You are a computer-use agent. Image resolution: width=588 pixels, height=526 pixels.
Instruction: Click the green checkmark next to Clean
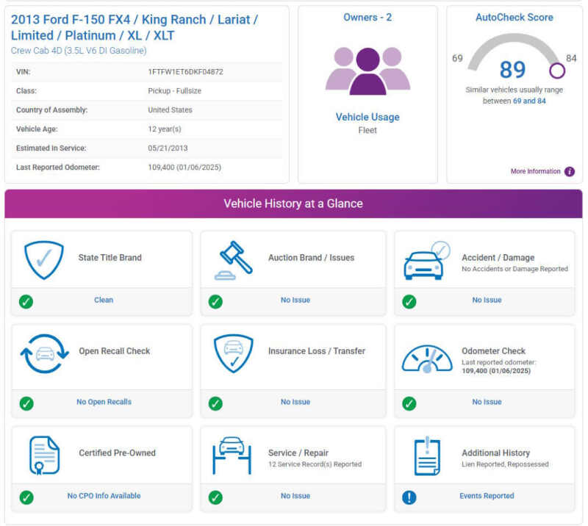[26, 301]
